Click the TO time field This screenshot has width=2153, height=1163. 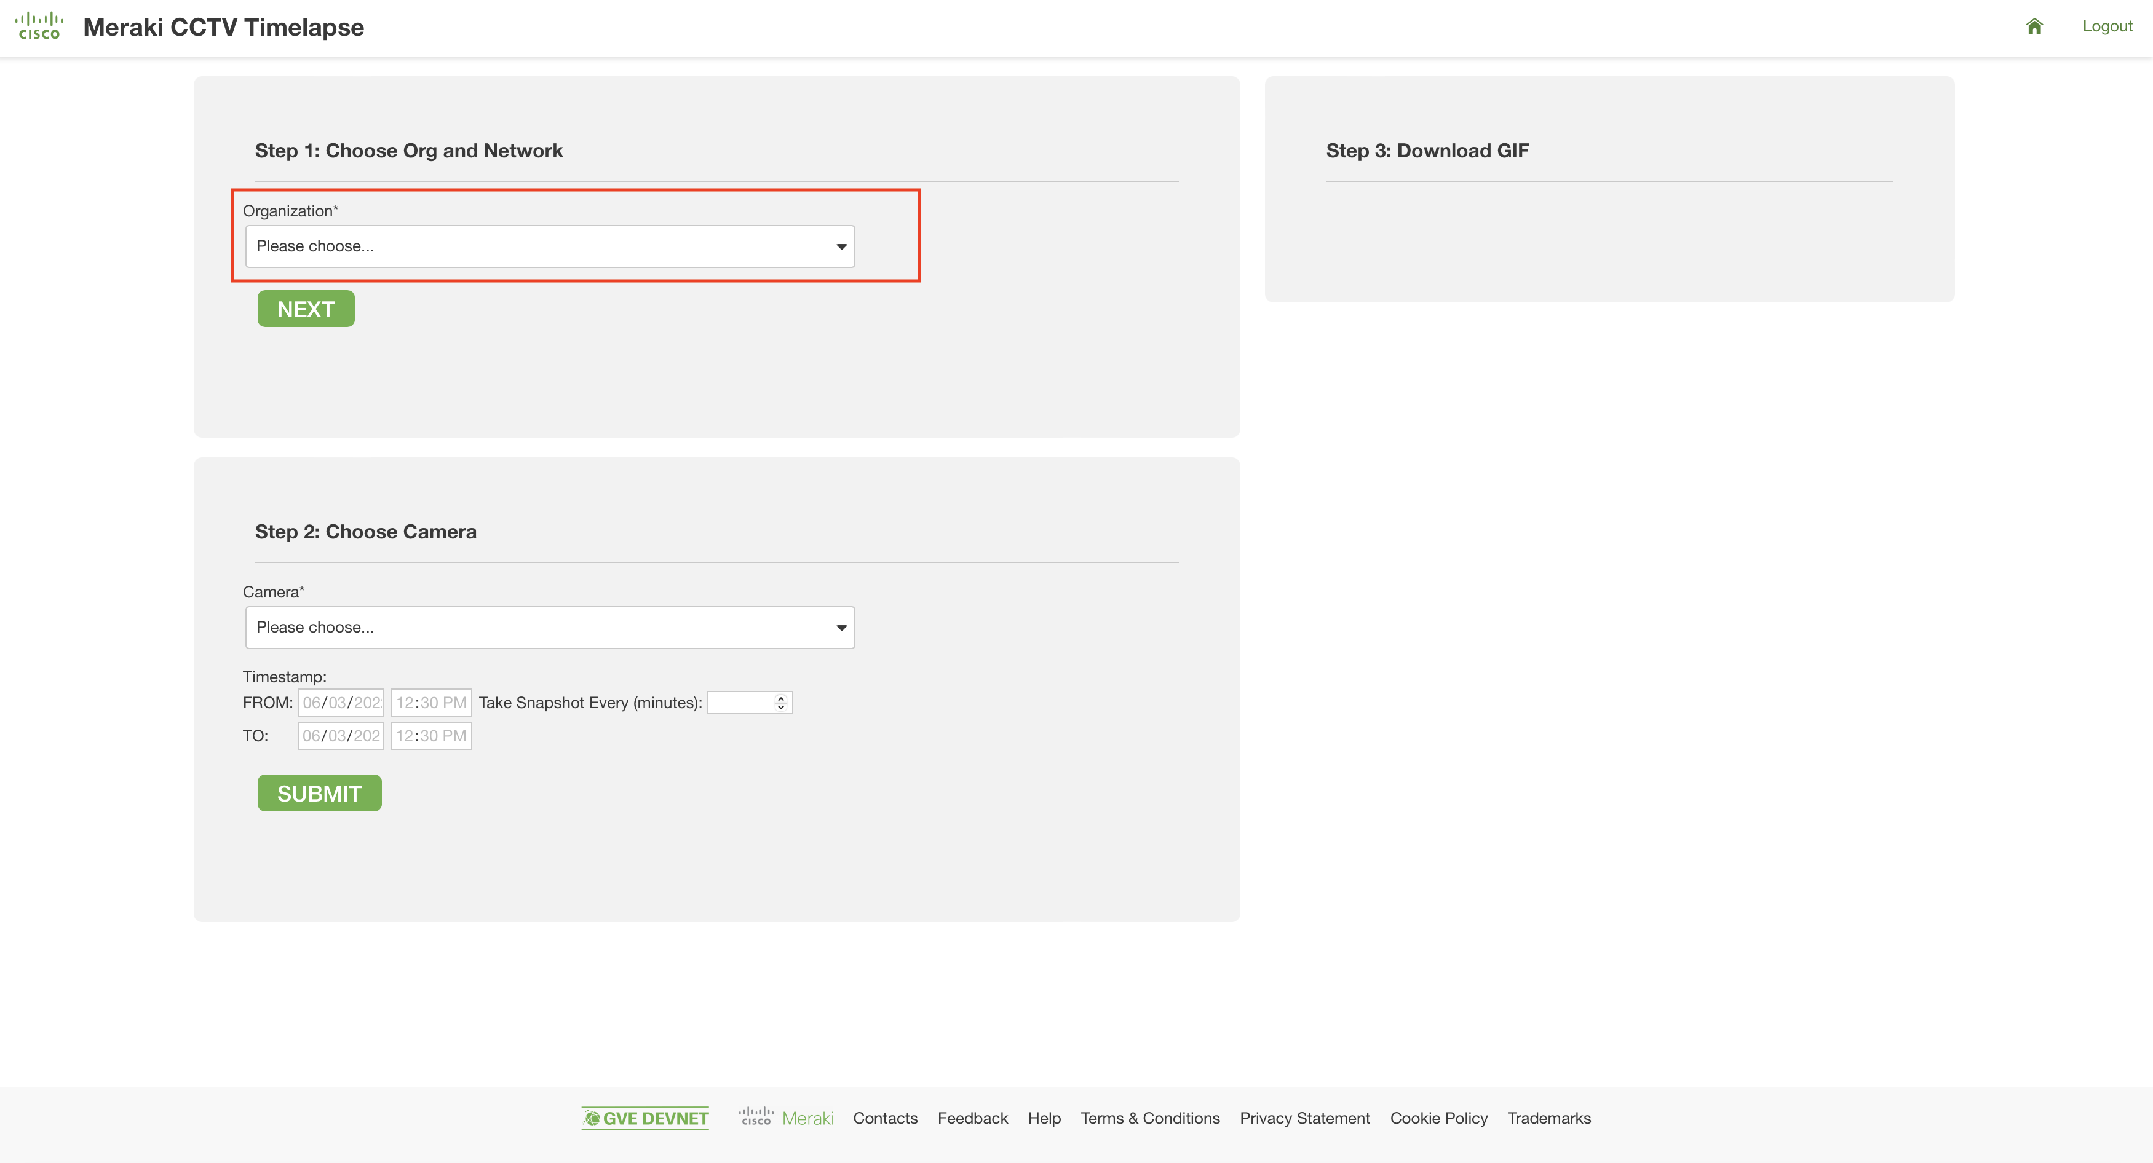[x=431, y=736]
